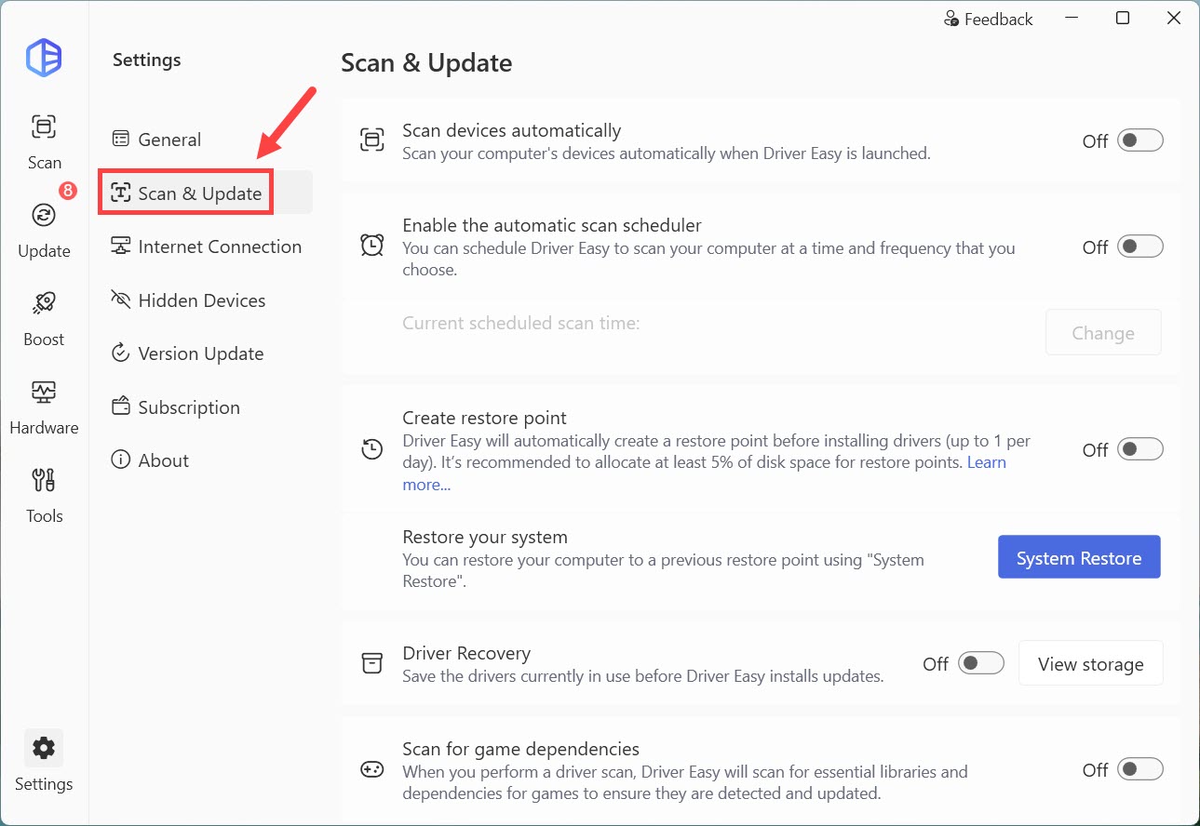Launch System Restore with the blue button

pyautogui.click(x=1079, y=557)
